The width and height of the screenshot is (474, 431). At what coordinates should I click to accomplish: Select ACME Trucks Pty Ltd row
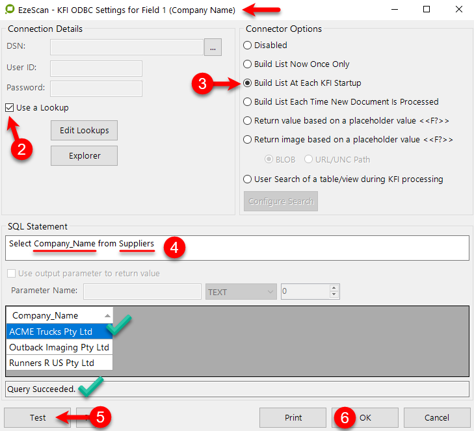51,332
